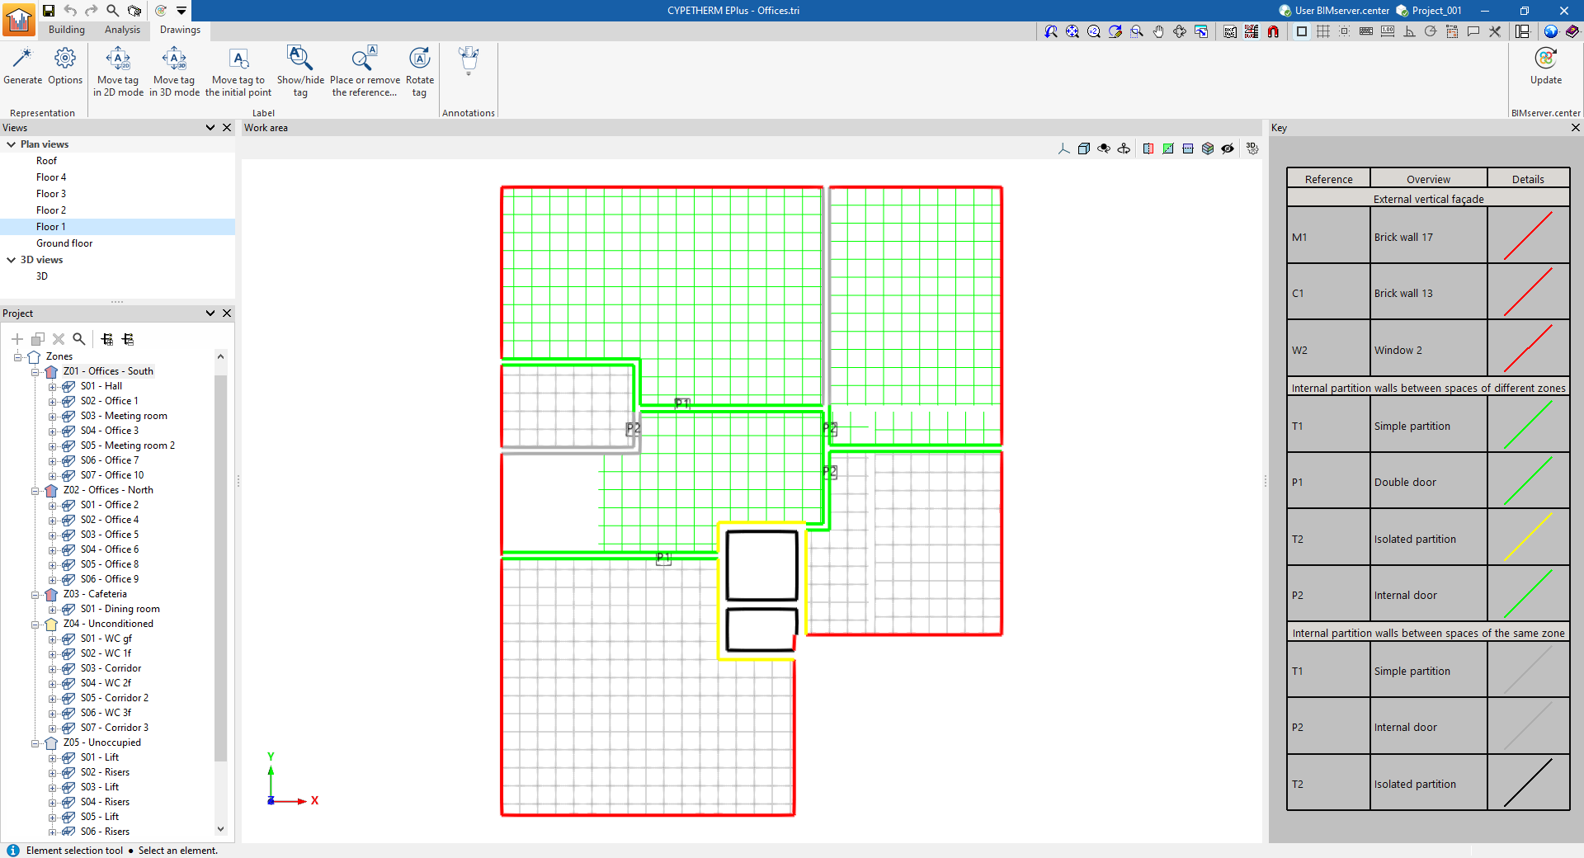The image size is (1584, 858).
Task: Open help with the purple book icon
Action: (x=1572, y=31)
